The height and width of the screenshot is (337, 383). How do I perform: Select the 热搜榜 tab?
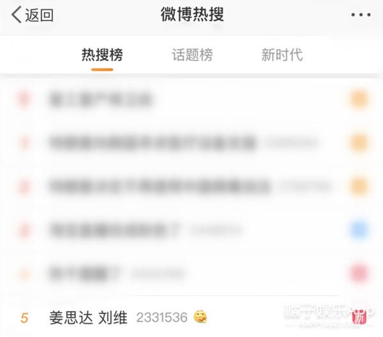(x=102, y=54)
